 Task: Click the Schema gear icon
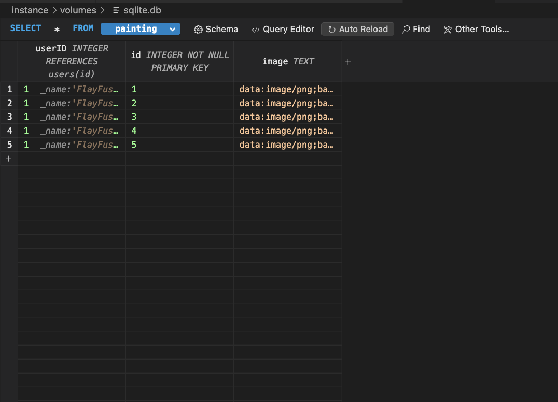(x=198, y=30)
